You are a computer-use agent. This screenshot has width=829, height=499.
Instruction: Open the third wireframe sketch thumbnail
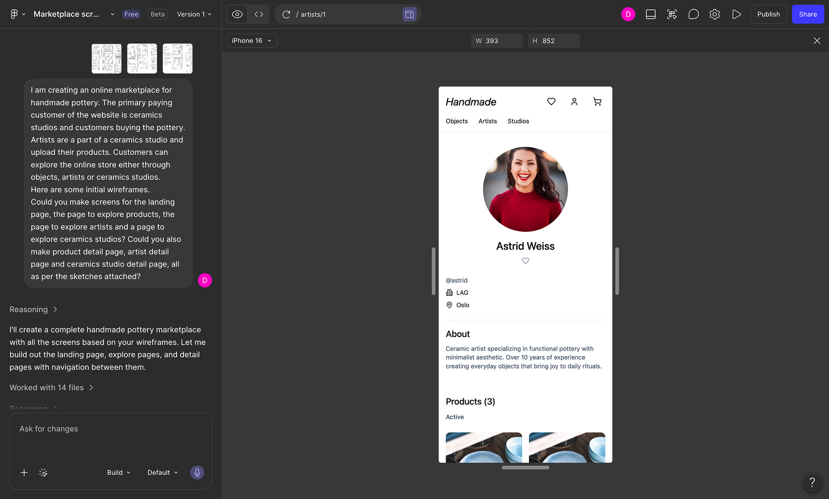[x=178, y=59]
